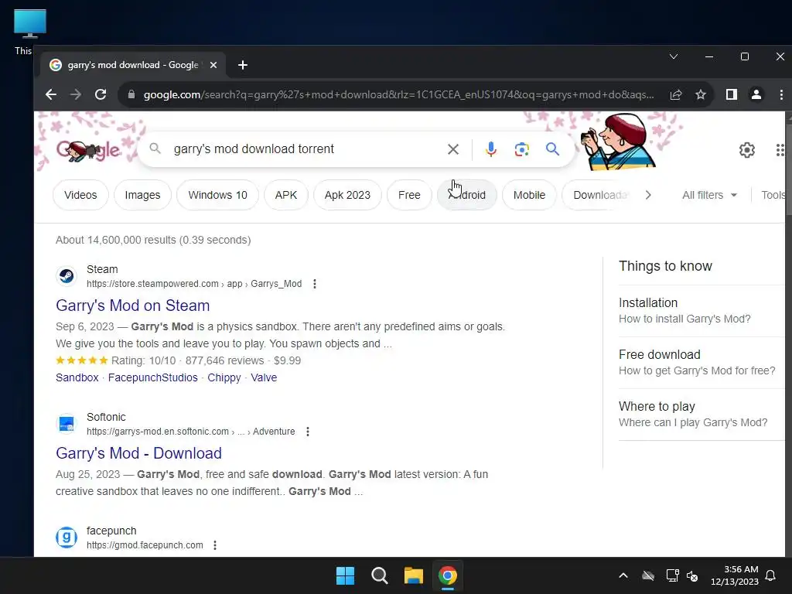This screenshot has height=594, width=792.
Task: Open the Google apps grid icon
Action: click(x=780, y=150)
